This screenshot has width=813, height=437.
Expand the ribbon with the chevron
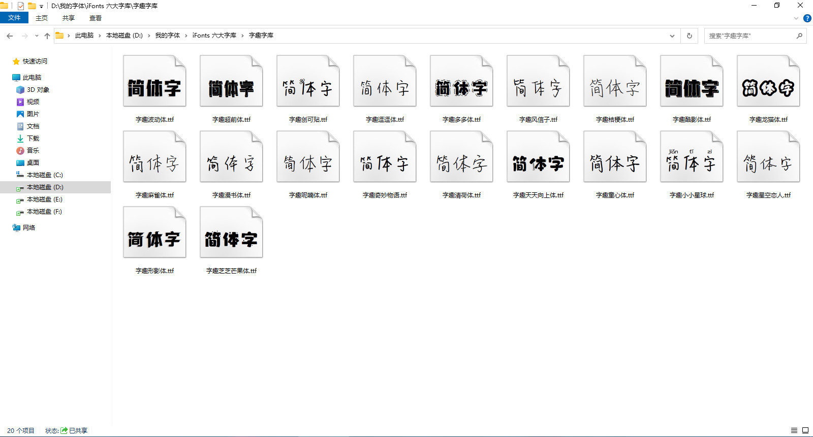click(796, 18)
